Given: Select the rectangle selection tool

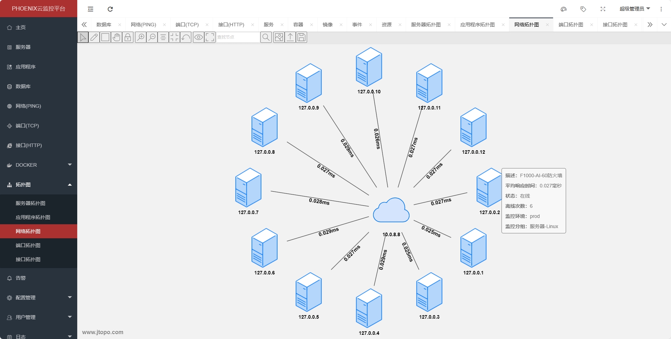Looking at the screenshot, I should point(105,37).
